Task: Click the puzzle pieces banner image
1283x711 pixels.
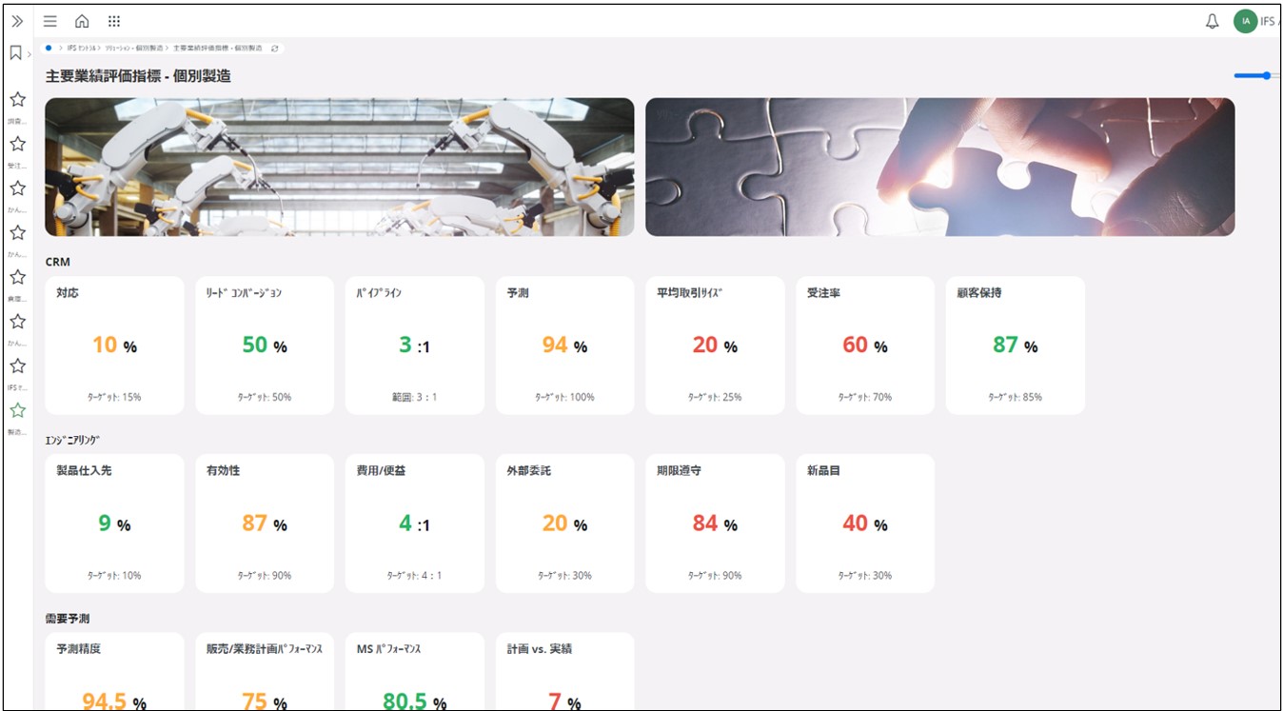Action: [939, 167]
